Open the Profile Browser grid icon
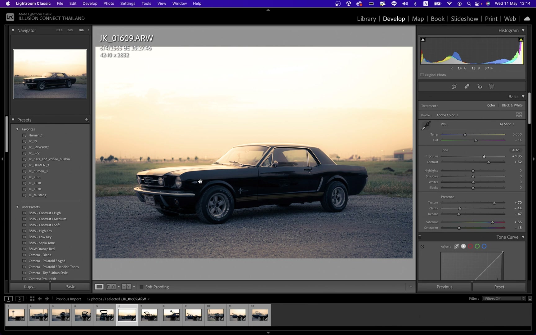Screen dimensions: 536x335 point(519,115)
